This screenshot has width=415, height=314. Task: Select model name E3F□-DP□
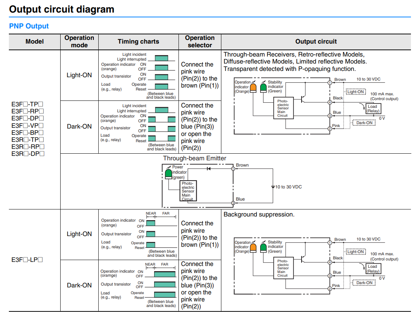pyautogui.click(x=27, y=118)
